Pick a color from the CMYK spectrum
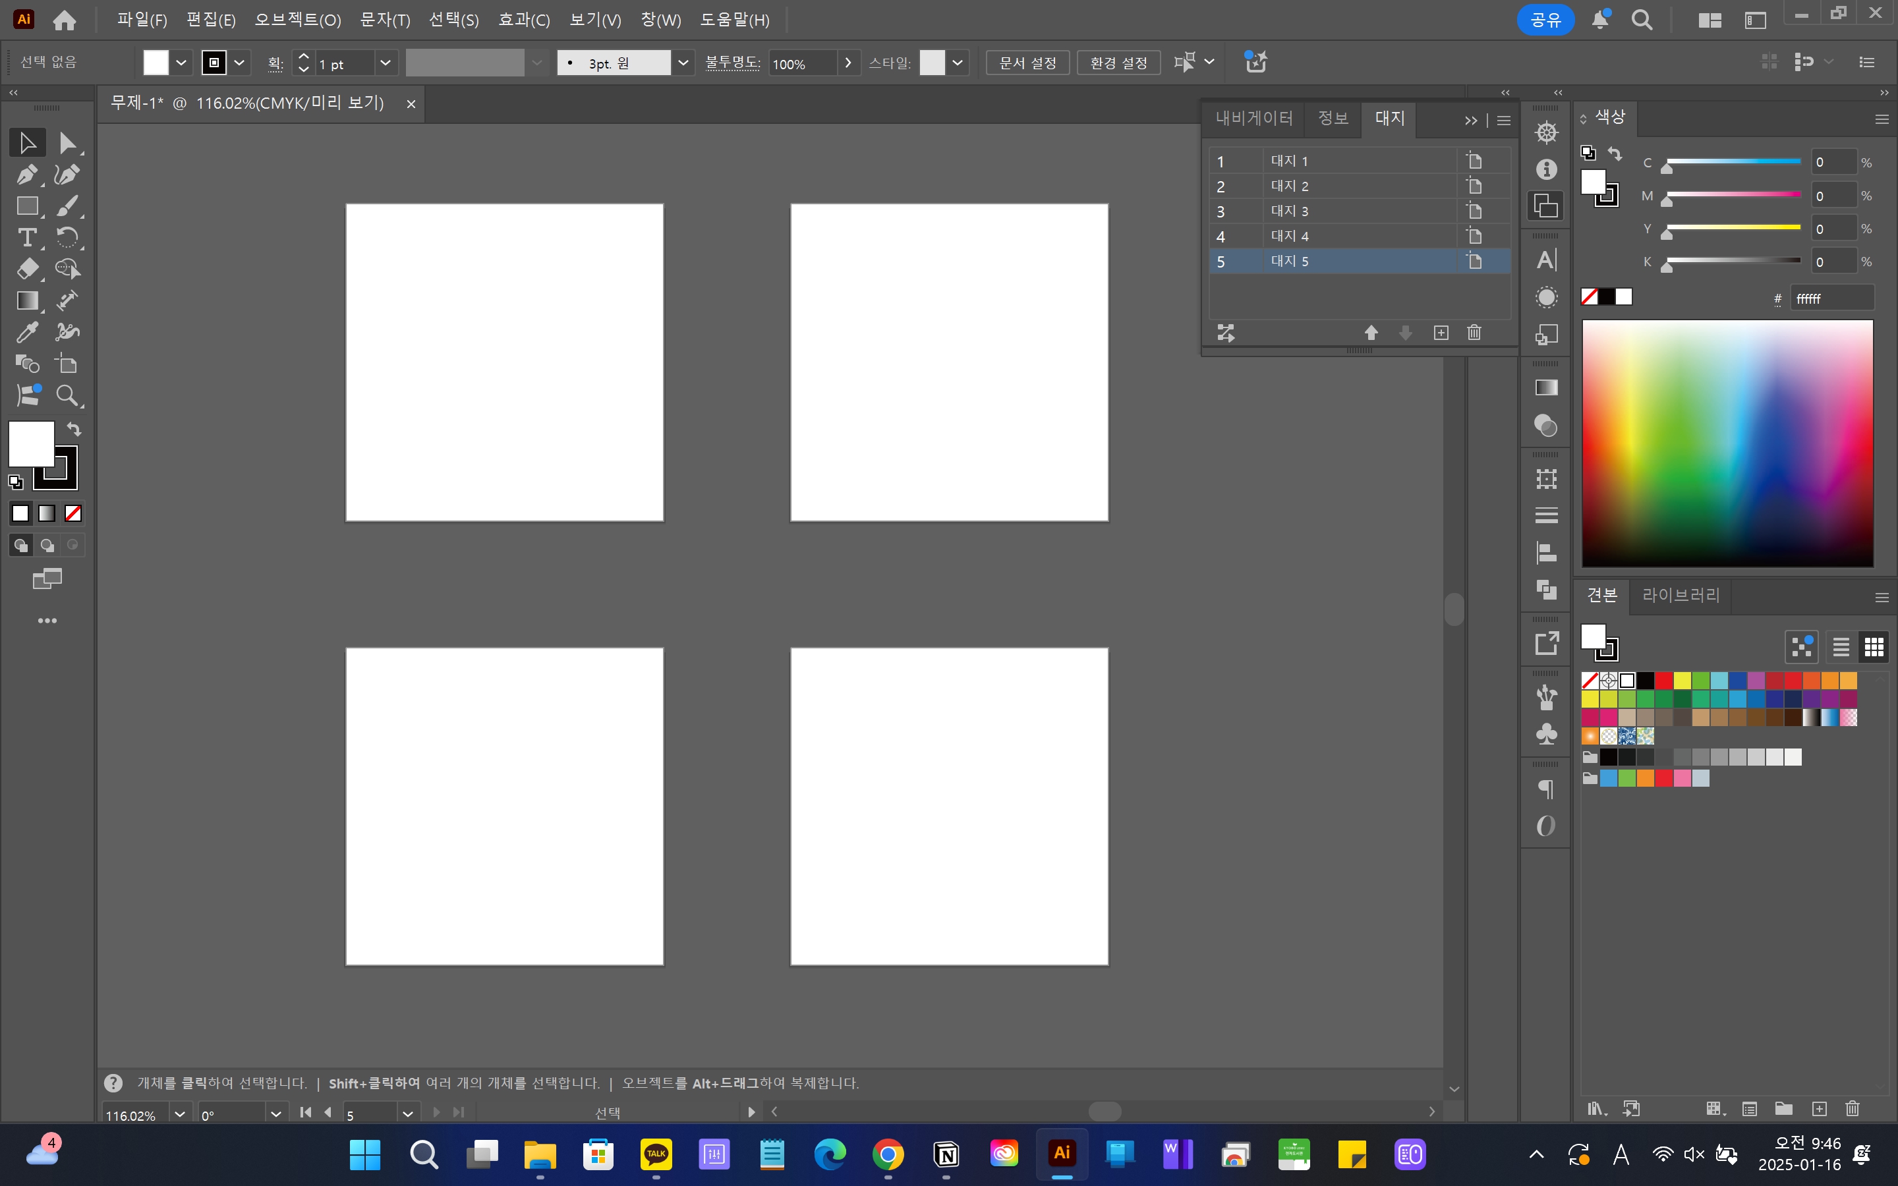 (x=1725, y=439)
